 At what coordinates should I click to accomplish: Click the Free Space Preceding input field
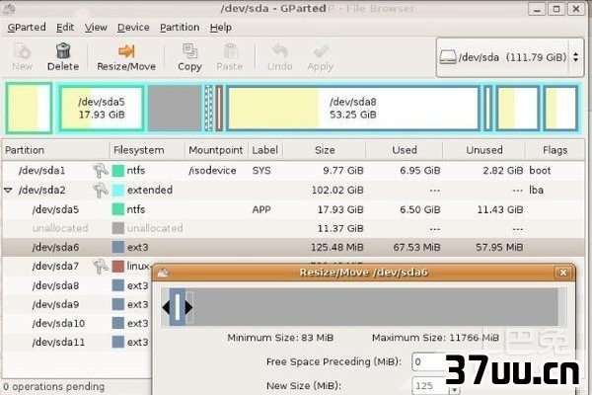pos(428,361)
